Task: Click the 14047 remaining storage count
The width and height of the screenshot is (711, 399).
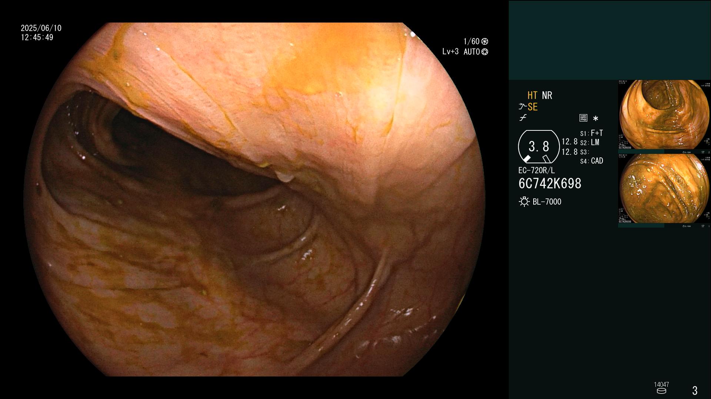Action: point(661,385)
